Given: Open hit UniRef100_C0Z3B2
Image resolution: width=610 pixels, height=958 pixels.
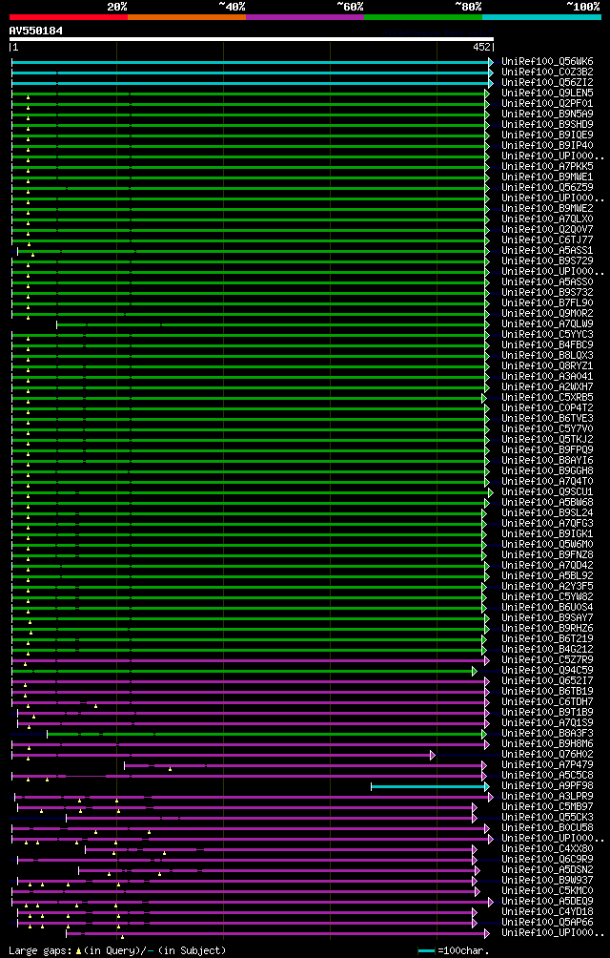Looking at the screenshot, I should [547, 73].
